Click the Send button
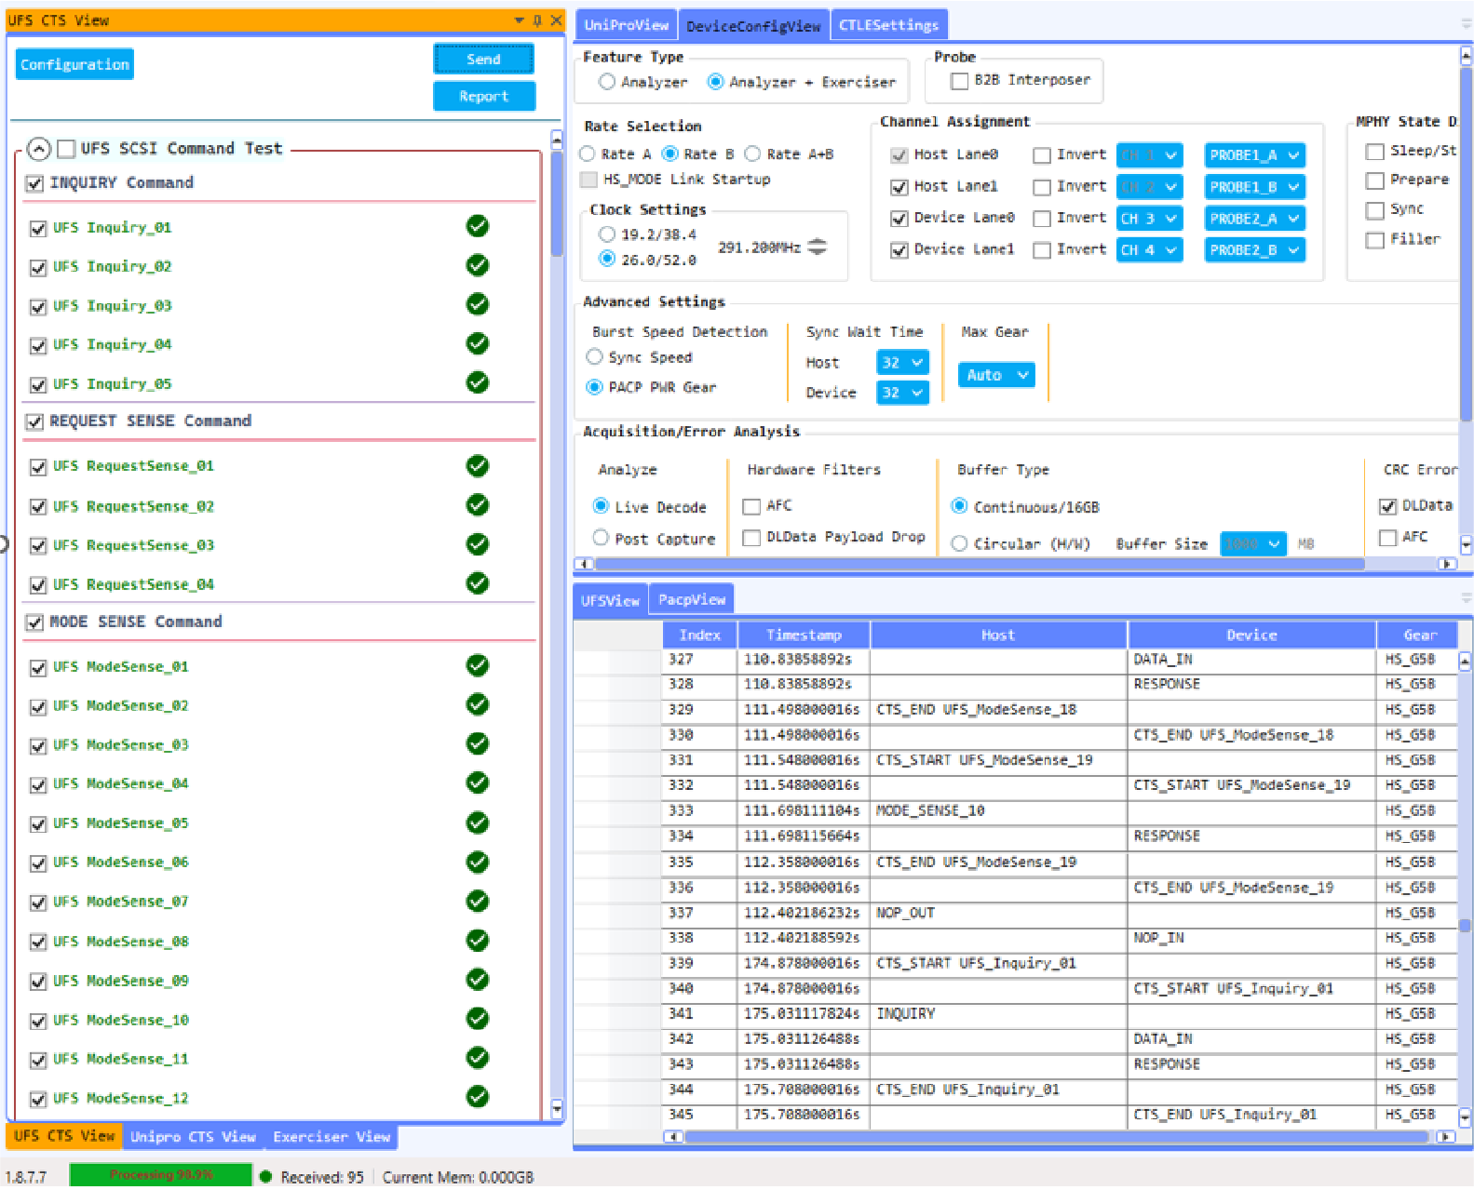 pos(483,59)
